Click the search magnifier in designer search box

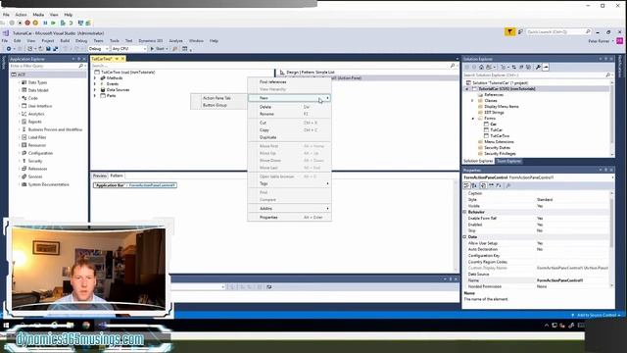[x=453, y=66]
